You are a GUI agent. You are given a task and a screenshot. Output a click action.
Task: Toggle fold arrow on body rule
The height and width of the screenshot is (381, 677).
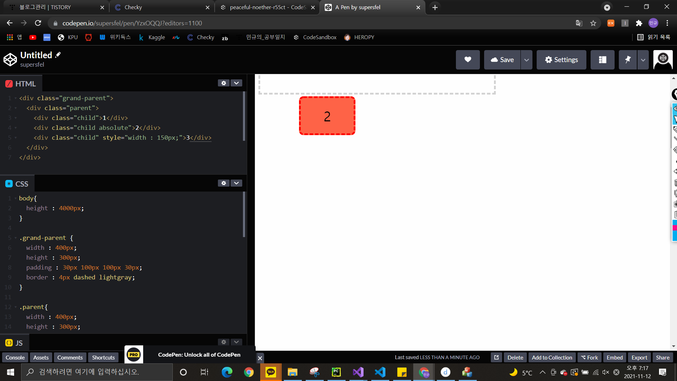[16, 199]
